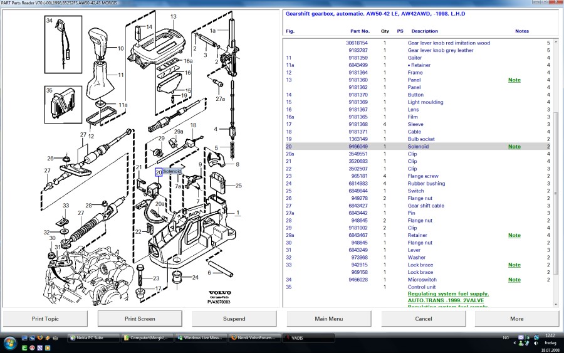Screen dimensions: 564x353
Task: Select the Washer row, part 973968
Action: tap(417, 257)
